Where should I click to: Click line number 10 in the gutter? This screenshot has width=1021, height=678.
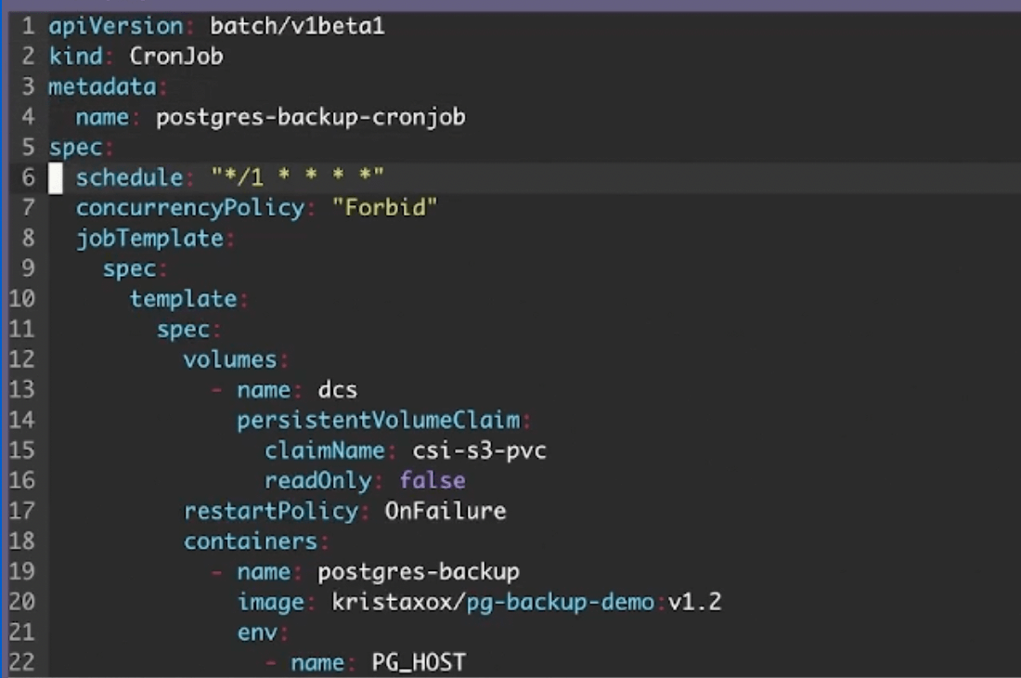click(x=21, y=298)
